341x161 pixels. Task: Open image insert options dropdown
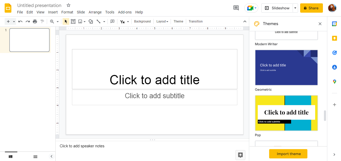85,22
